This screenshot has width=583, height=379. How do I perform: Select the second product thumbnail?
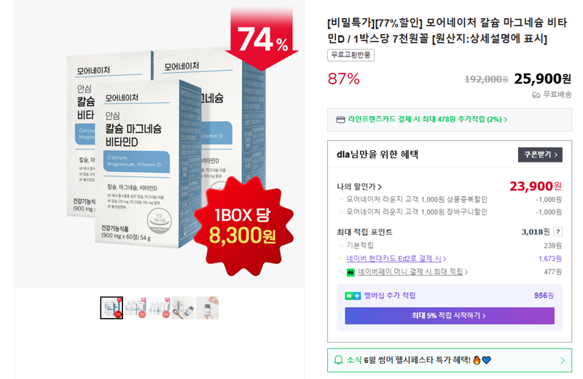coord(136,308)
